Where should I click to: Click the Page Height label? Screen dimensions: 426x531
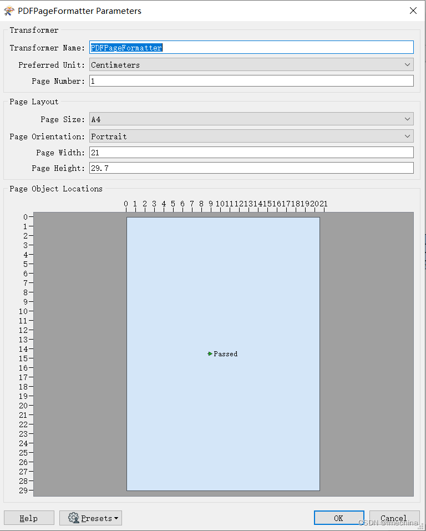coord(58,168)
